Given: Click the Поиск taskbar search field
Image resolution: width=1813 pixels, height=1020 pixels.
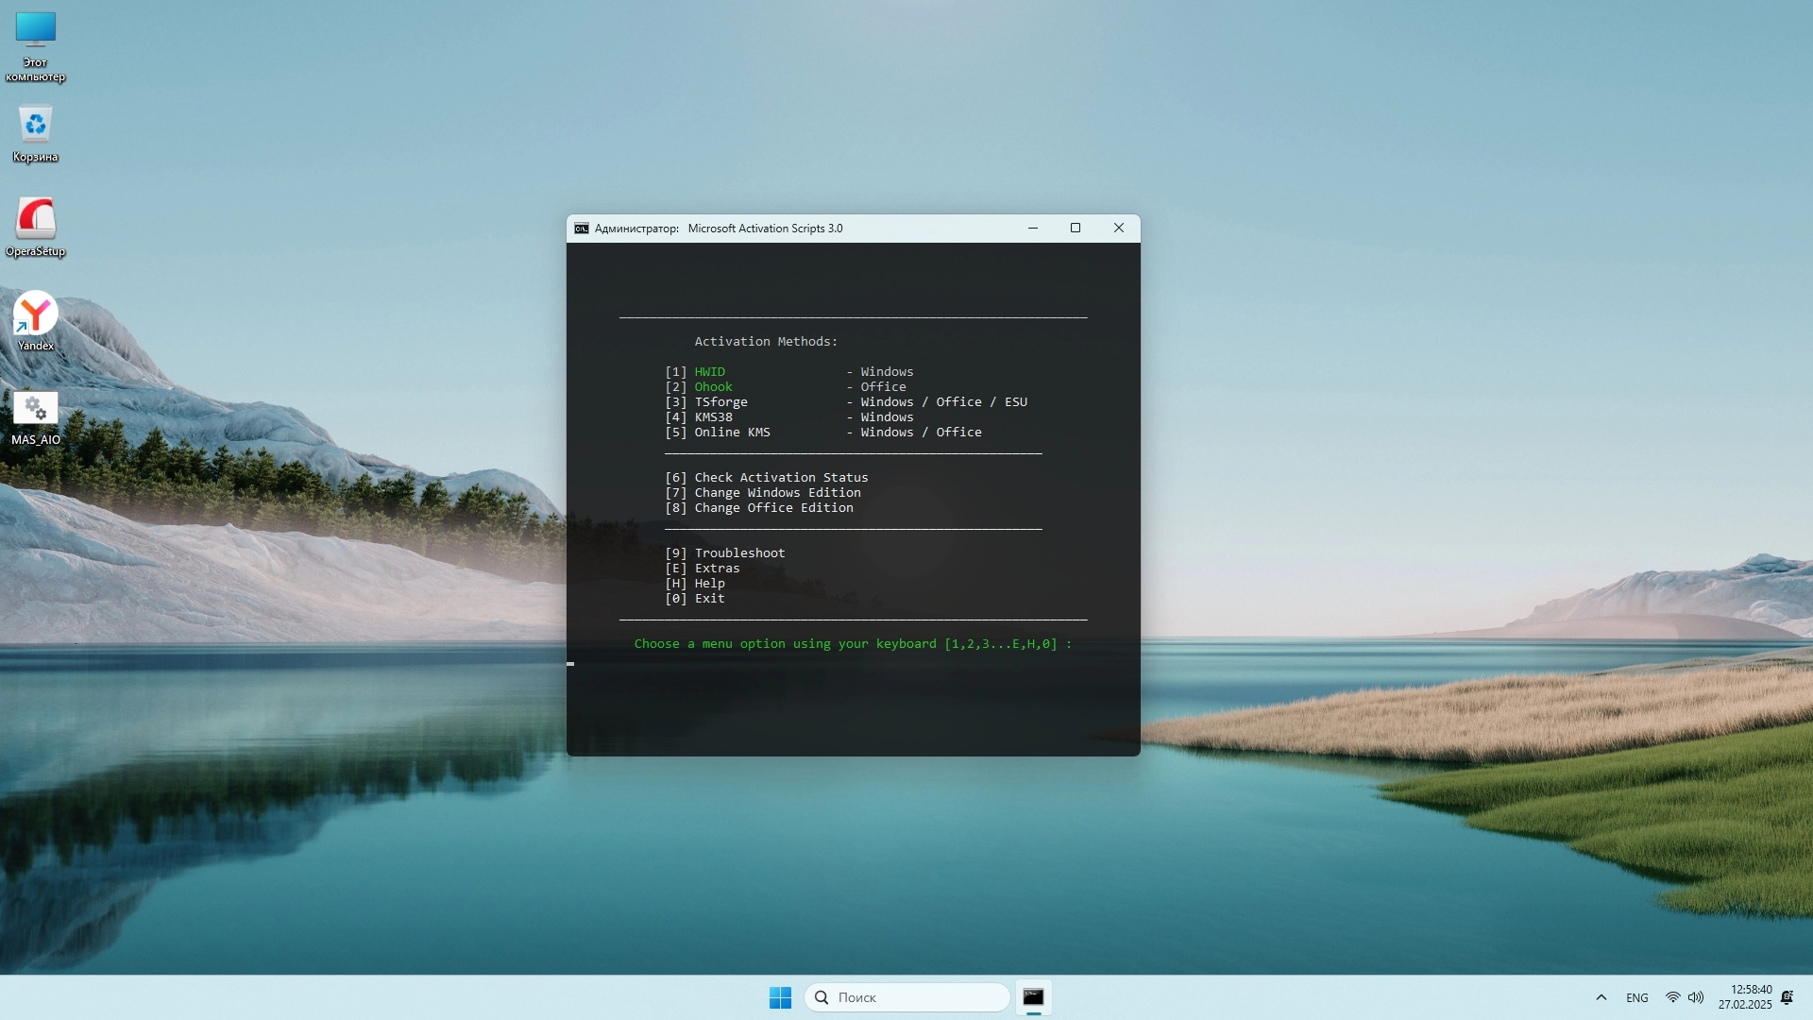Looking at the screenshot, I should (907, 997).
